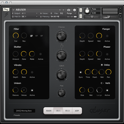This screenshot has width=124, height=124.
Task: Click the lightning bolt logo icon
Action: [6, 15]
